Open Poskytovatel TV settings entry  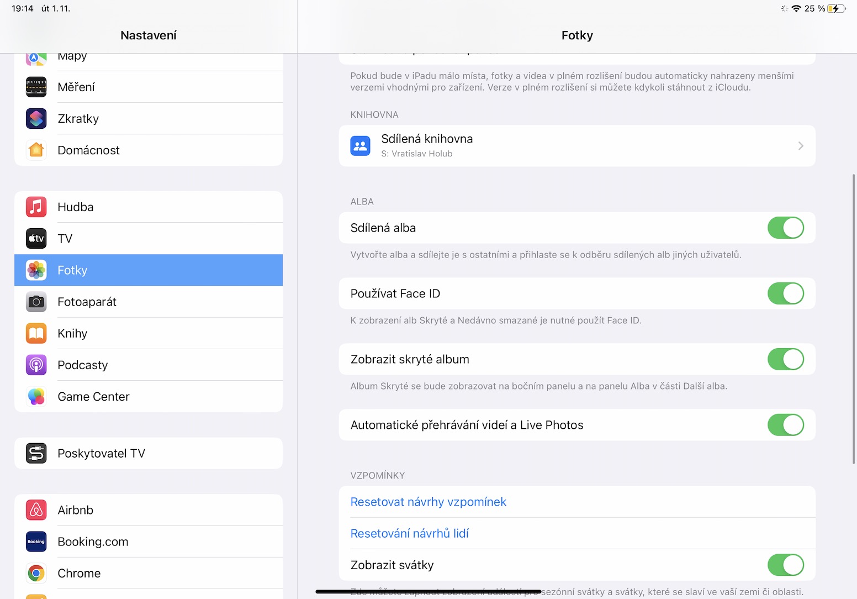[x=101, y=454]
